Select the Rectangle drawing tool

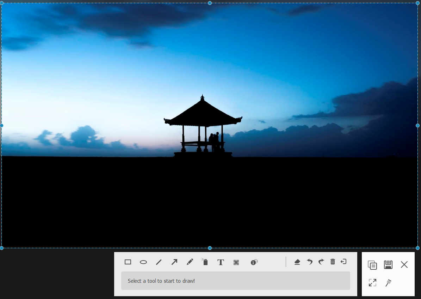(x=128, y=262)
